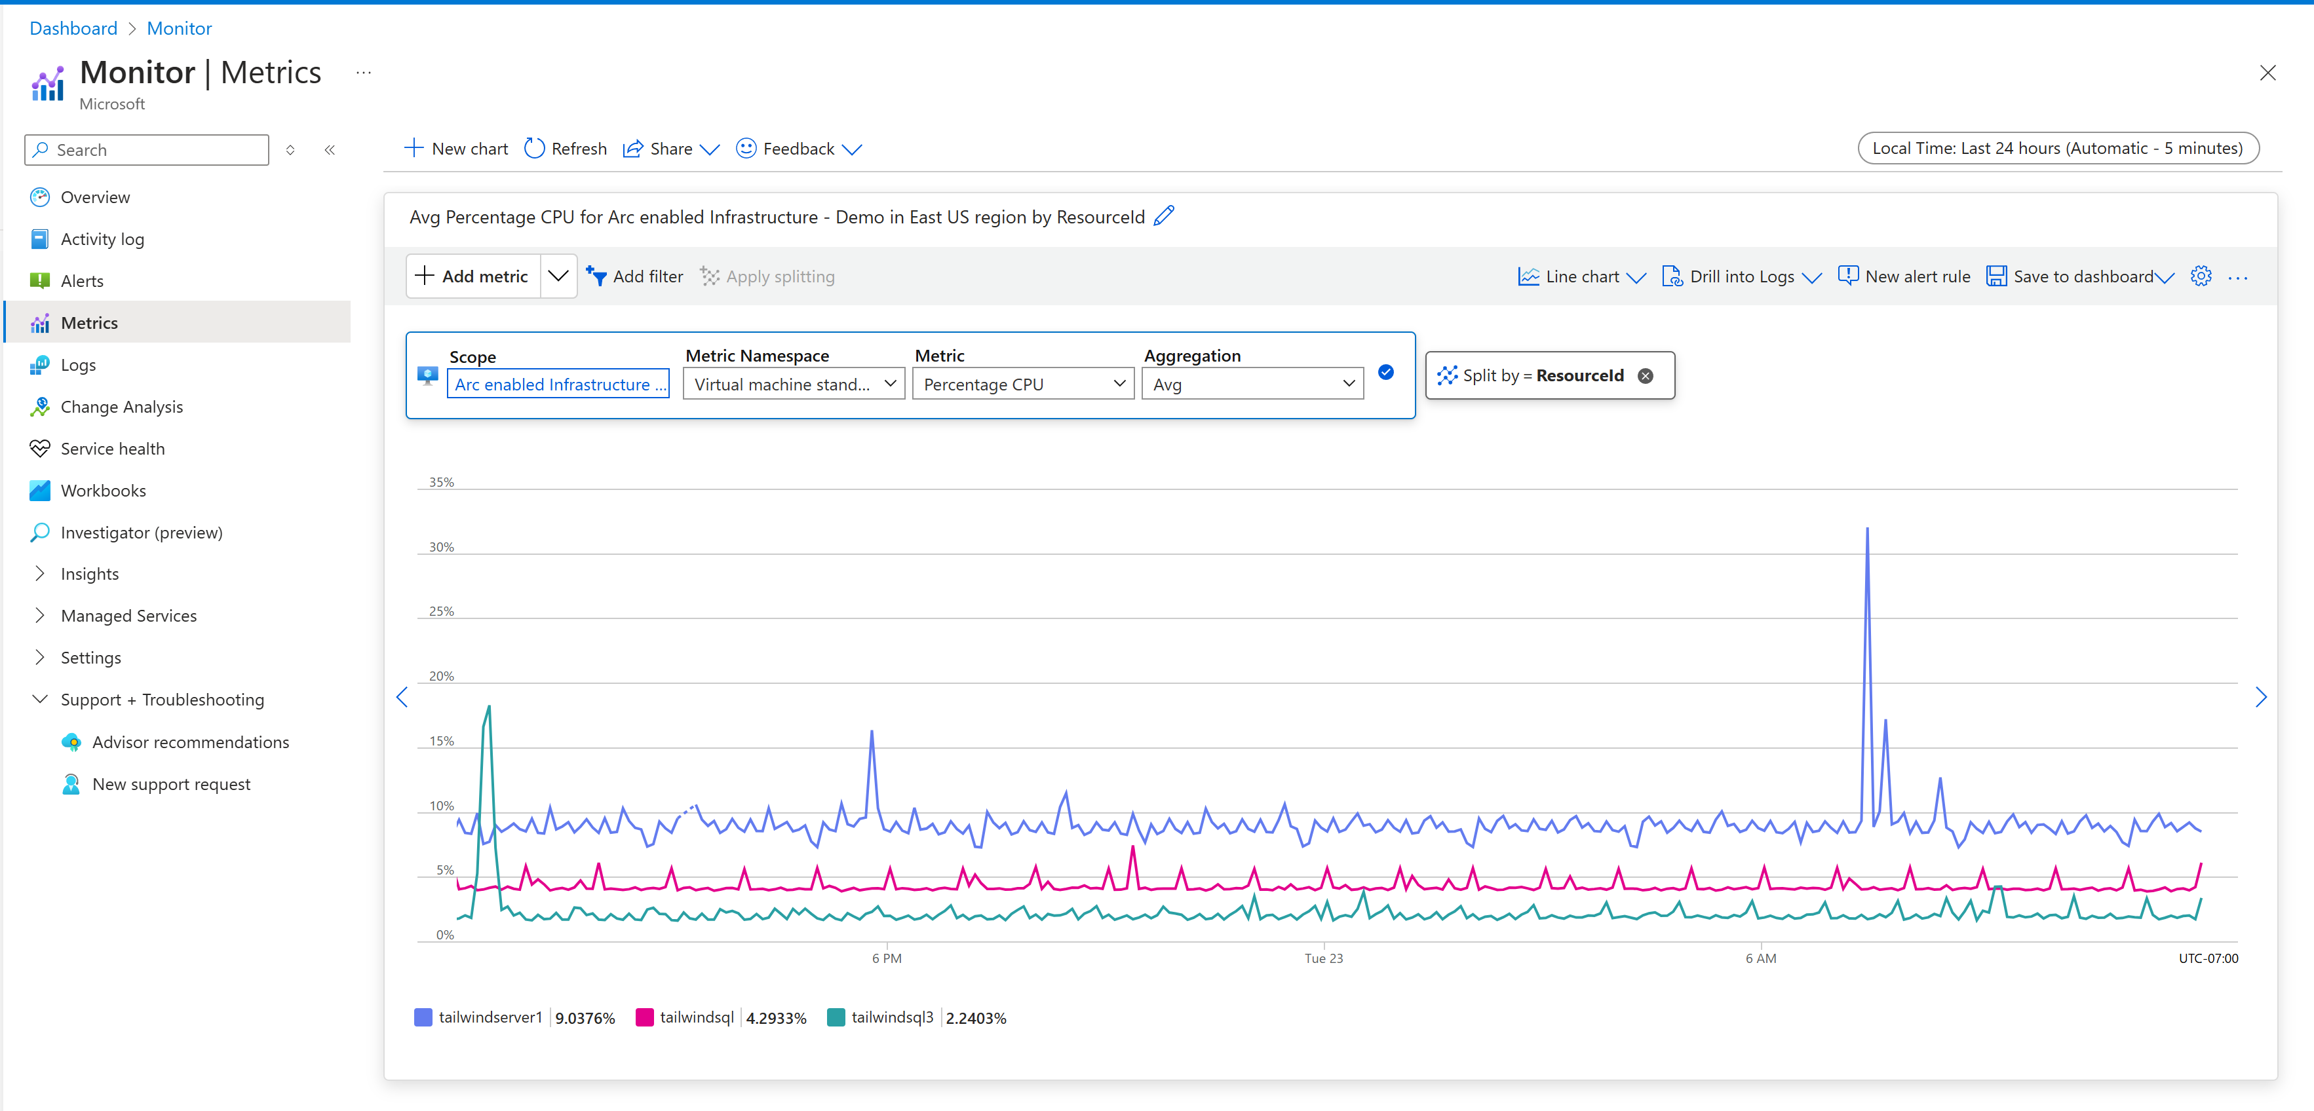This screenshot has width=2314, height=1111.
Task: Select Workbooks from the sidebar menu
Action: pos(102,491)
